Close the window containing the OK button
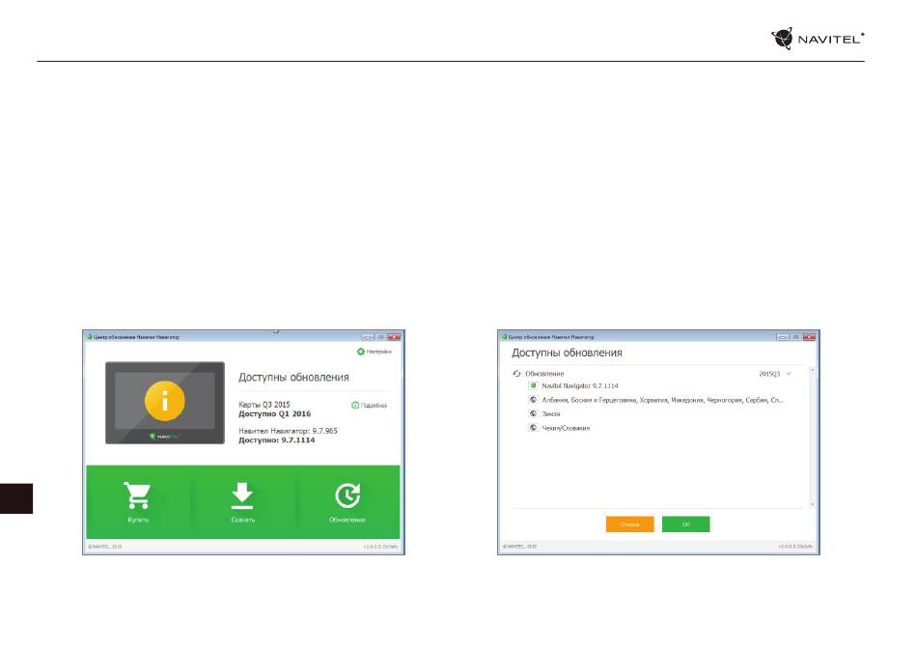This screenshot has height=650, width=917. tap(810, 337)
